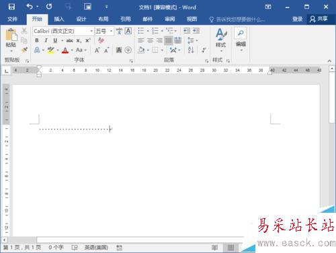The width and height of the screenshot is (336, 253).
Task: Center the paragraph text
Action: [x=150, y=40]
